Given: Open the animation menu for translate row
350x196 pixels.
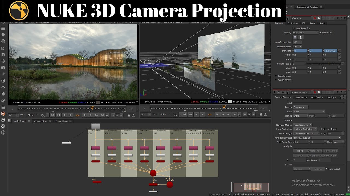Looking at the screenshot, I should pyautogui.click(x=339, y=51).
